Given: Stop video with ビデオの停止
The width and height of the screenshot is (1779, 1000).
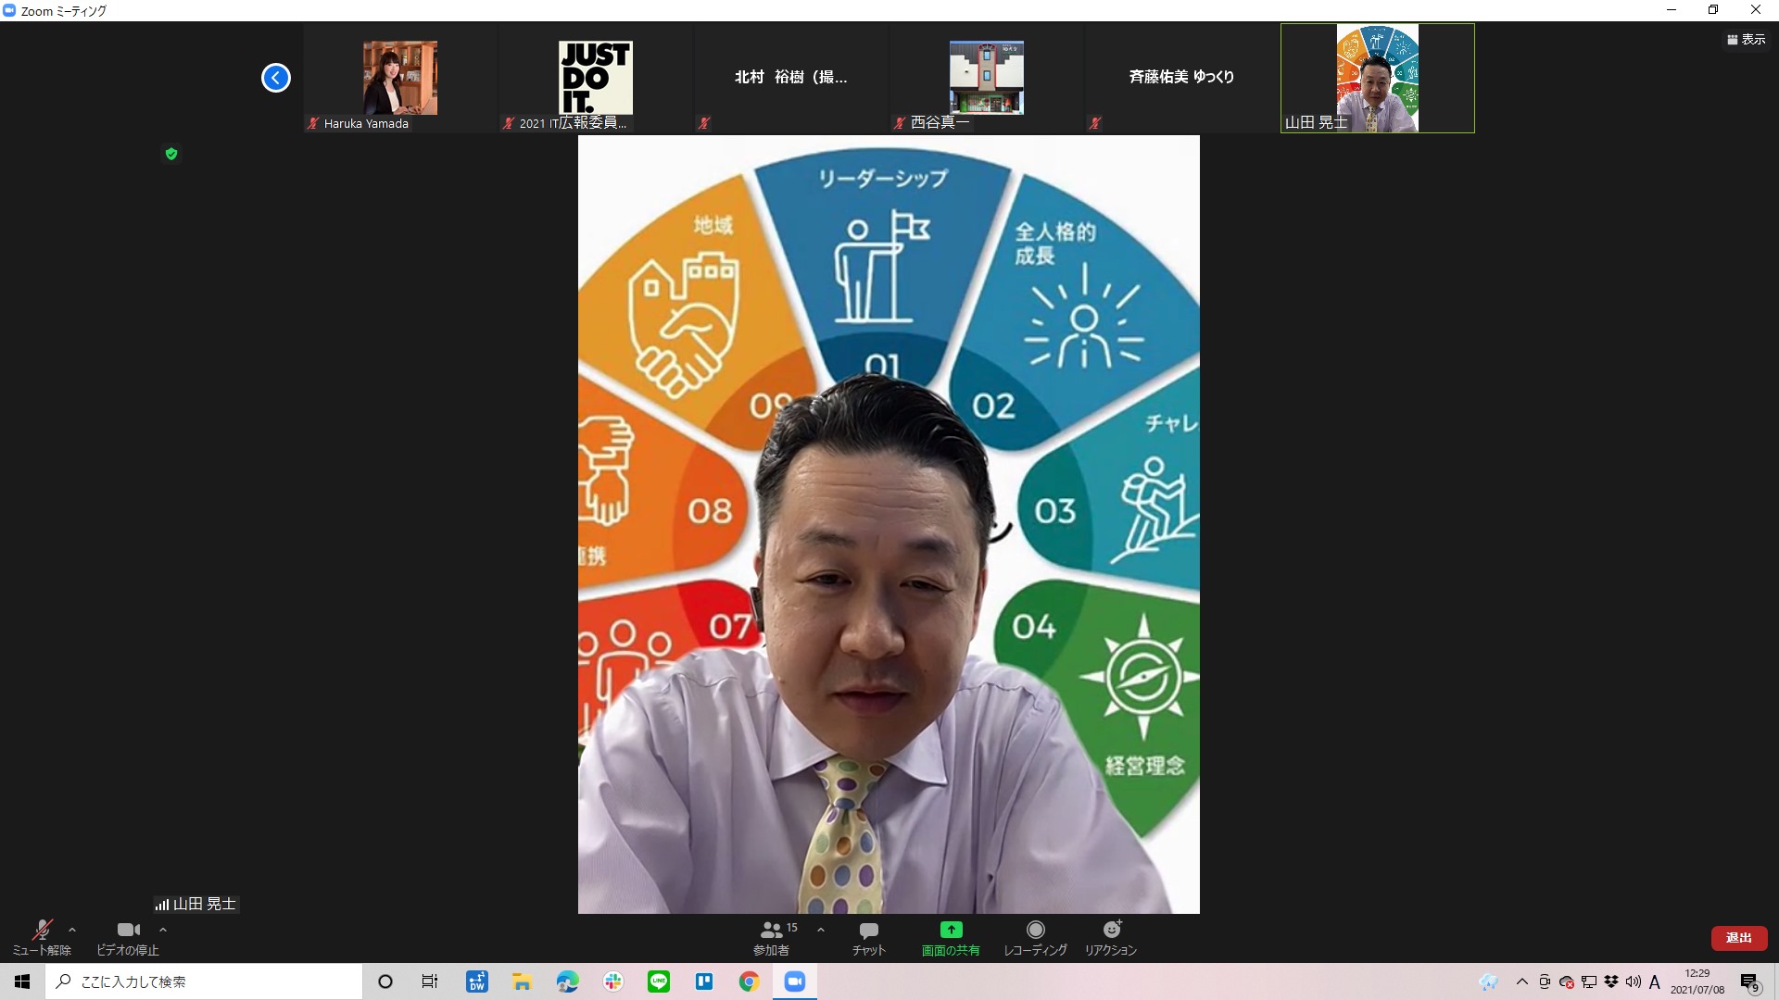Looking at the screenshot, I should point(128,937).
